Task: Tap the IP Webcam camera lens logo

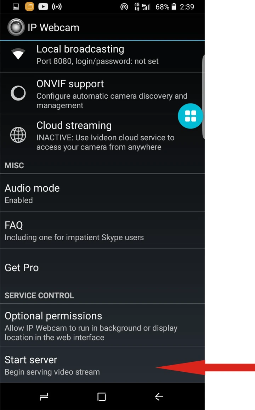Action: click(x=16, y=27)
